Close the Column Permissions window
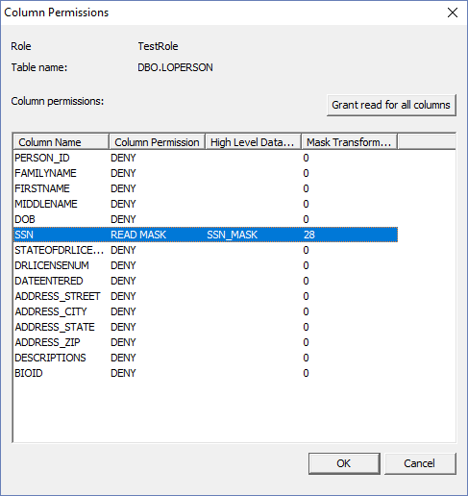 coord(453,12)
